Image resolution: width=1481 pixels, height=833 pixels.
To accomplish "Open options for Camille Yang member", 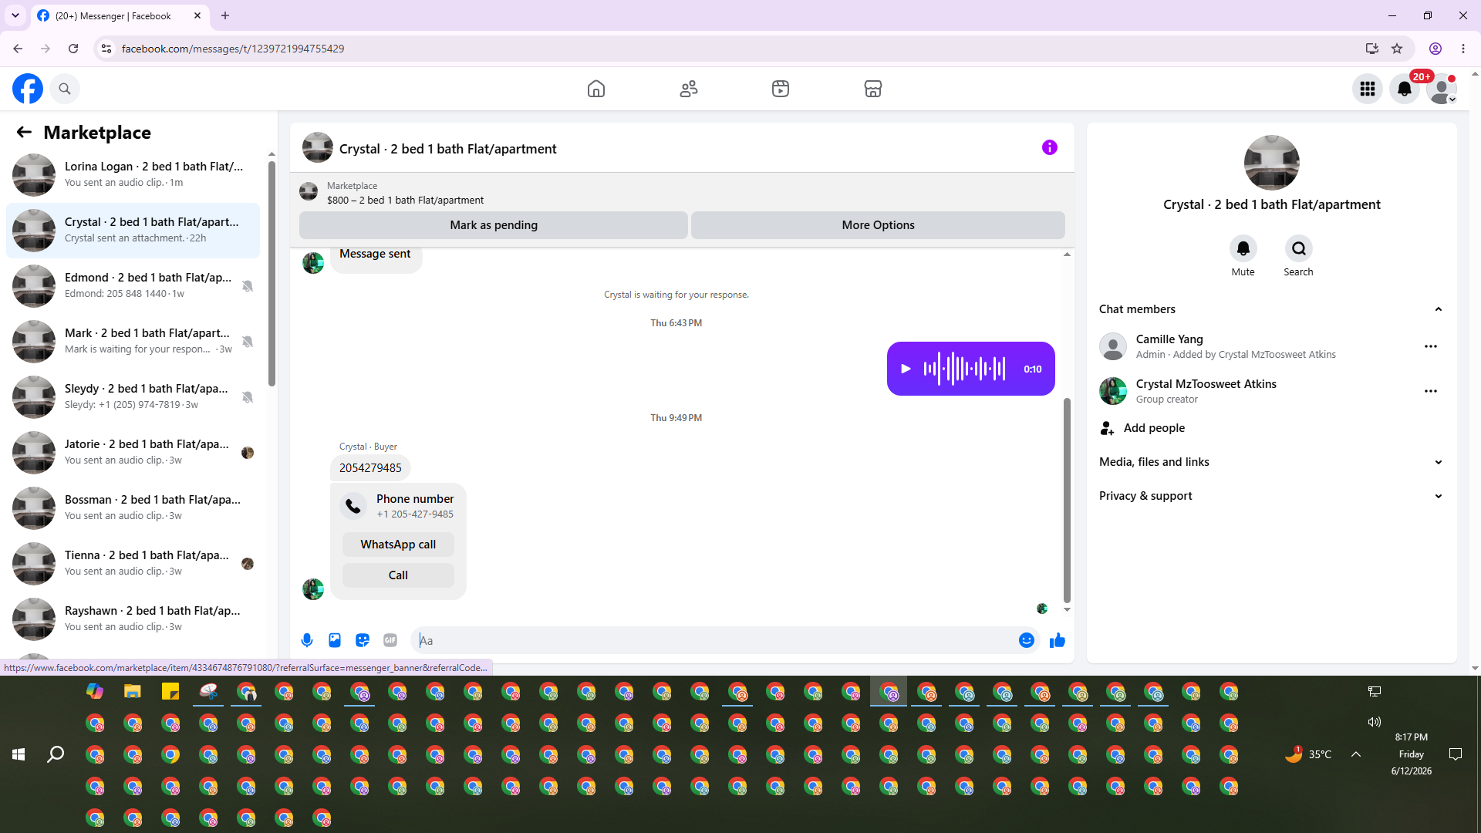I will (x=1431, y=346).
